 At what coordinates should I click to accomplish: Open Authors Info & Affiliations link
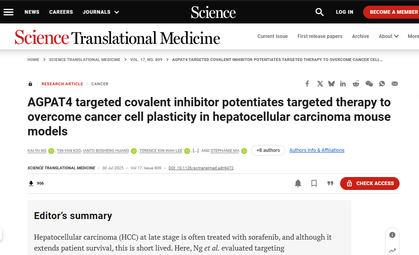point(317,150)
